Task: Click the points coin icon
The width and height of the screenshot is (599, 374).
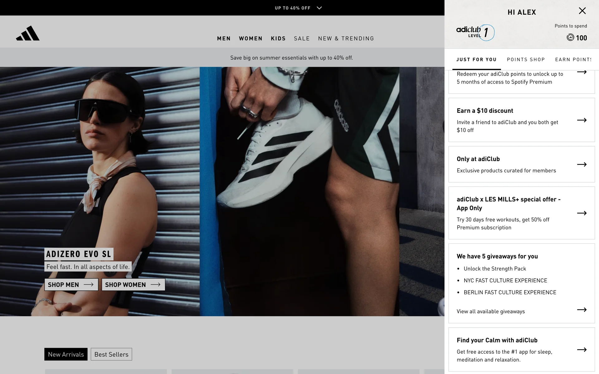Action: coord(570,38)
